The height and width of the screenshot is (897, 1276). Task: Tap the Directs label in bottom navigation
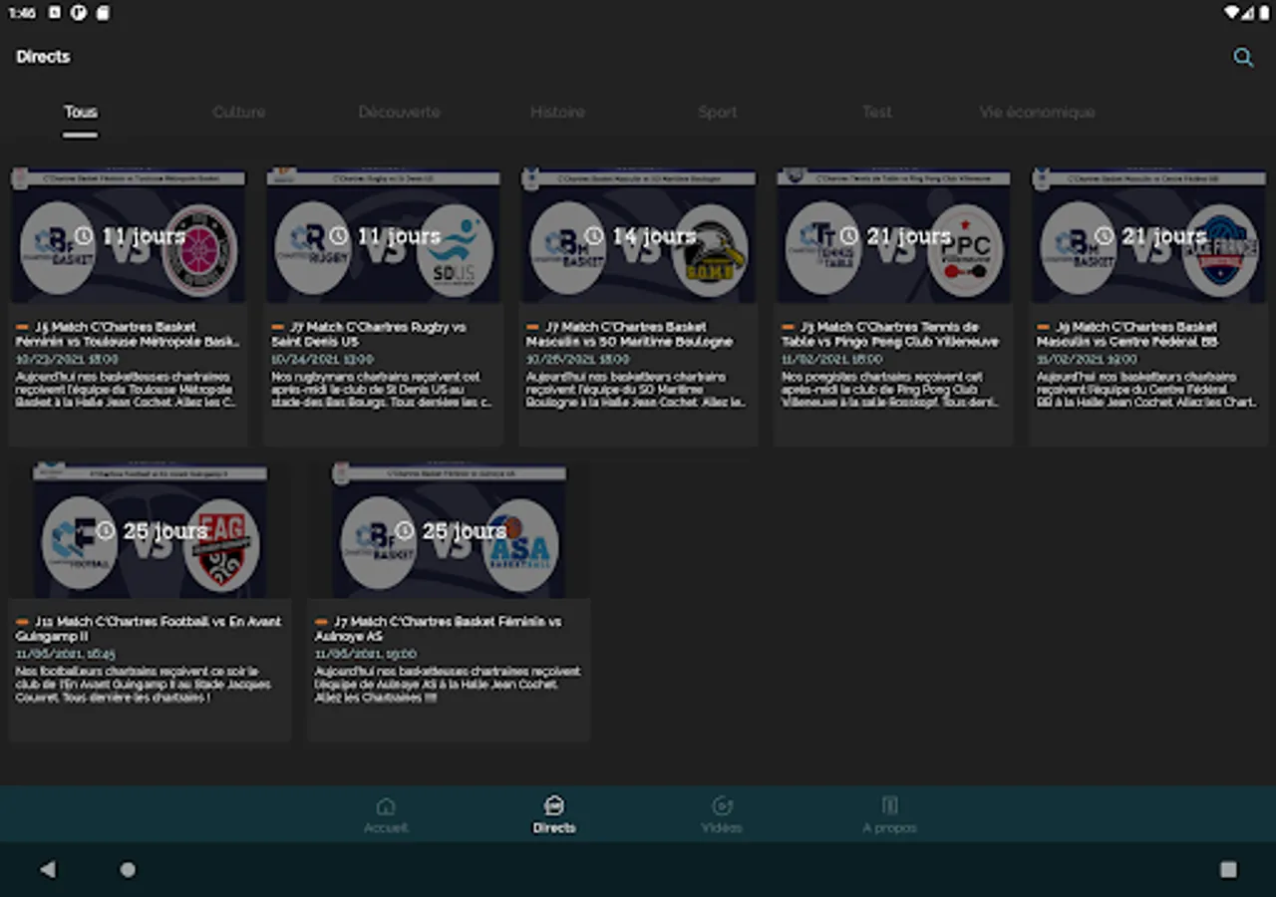pos(554,828)
